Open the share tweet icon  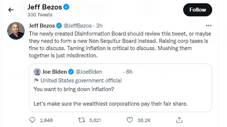tap(179, 120)
